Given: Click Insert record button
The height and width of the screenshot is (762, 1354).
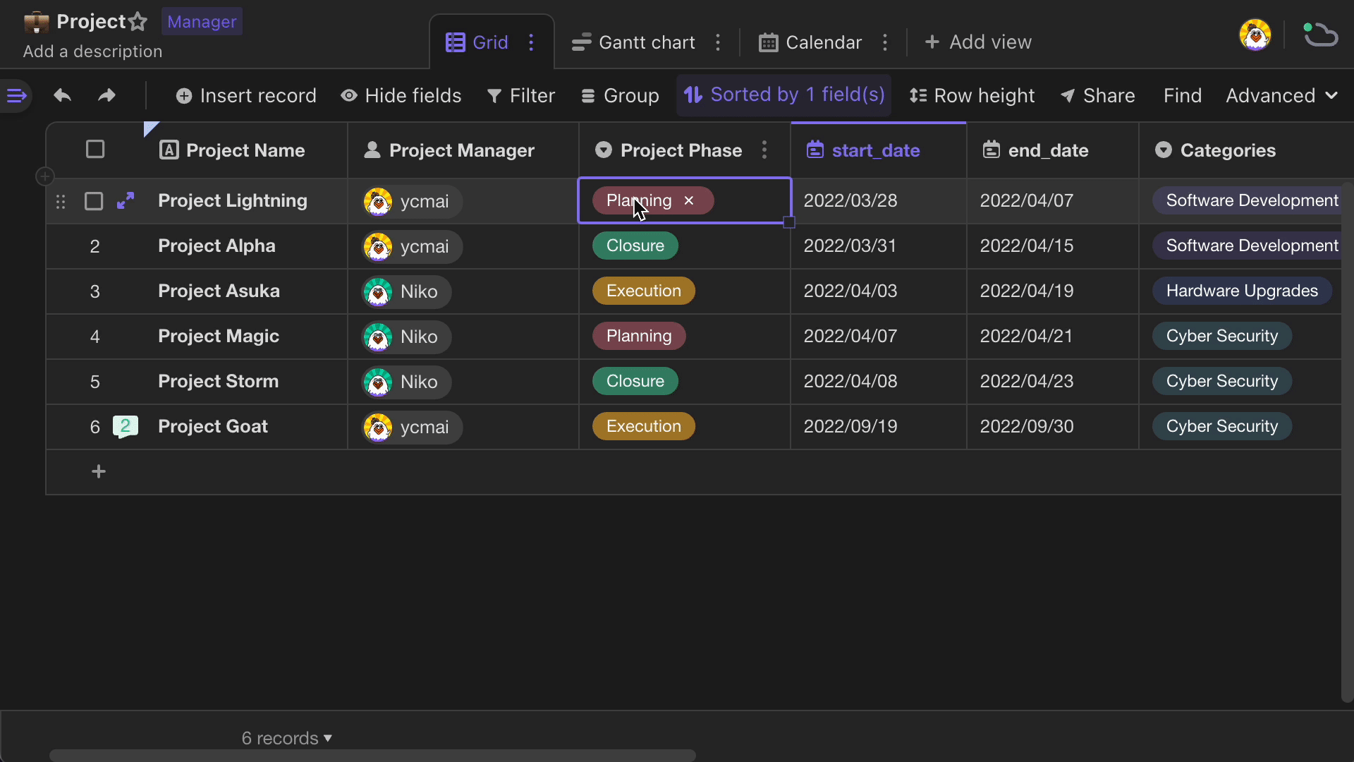Looking at the screenshot, I should point(245,96).
